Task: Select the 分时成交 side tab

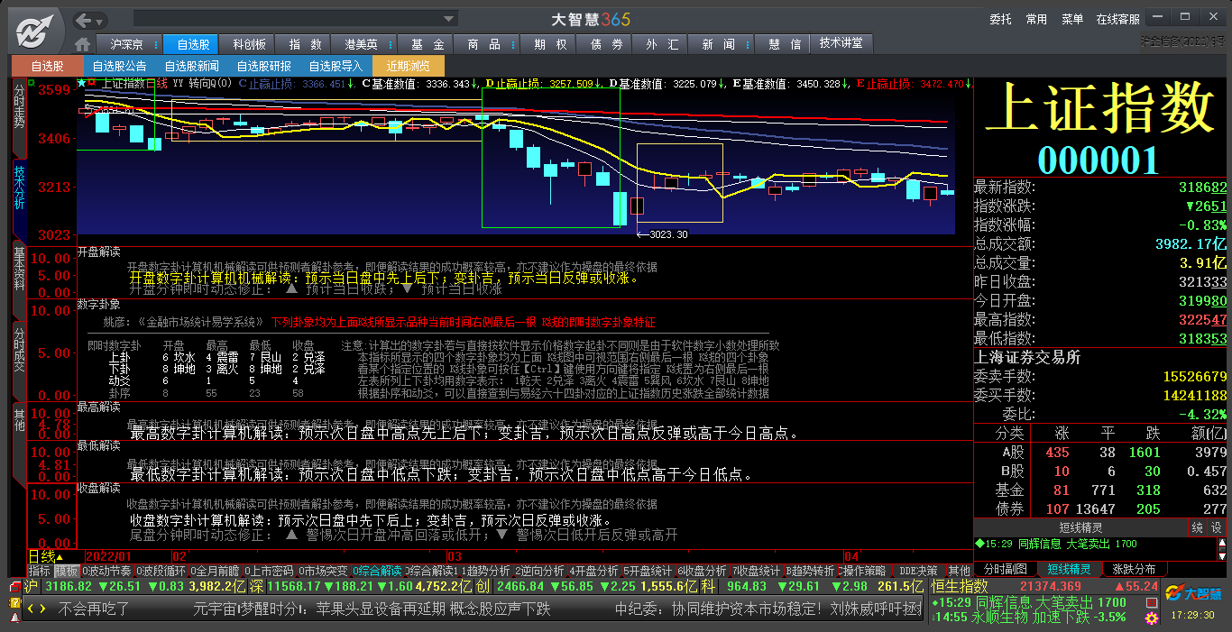Action: point(19,361)
